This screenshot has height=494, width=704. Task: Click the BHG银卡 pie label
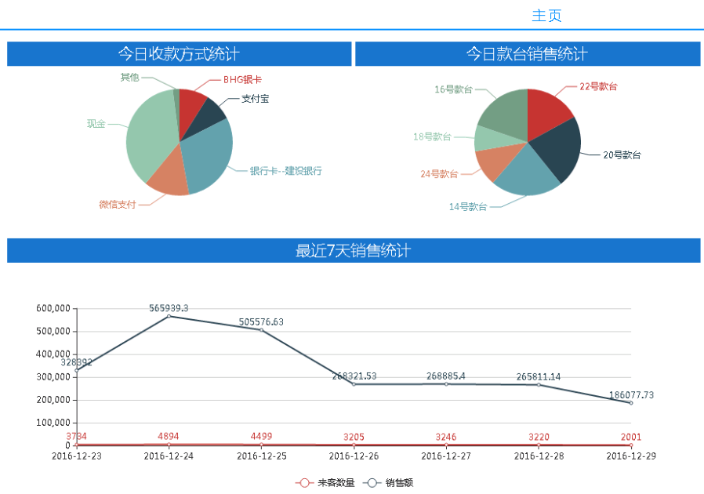(x=242, y=79)
